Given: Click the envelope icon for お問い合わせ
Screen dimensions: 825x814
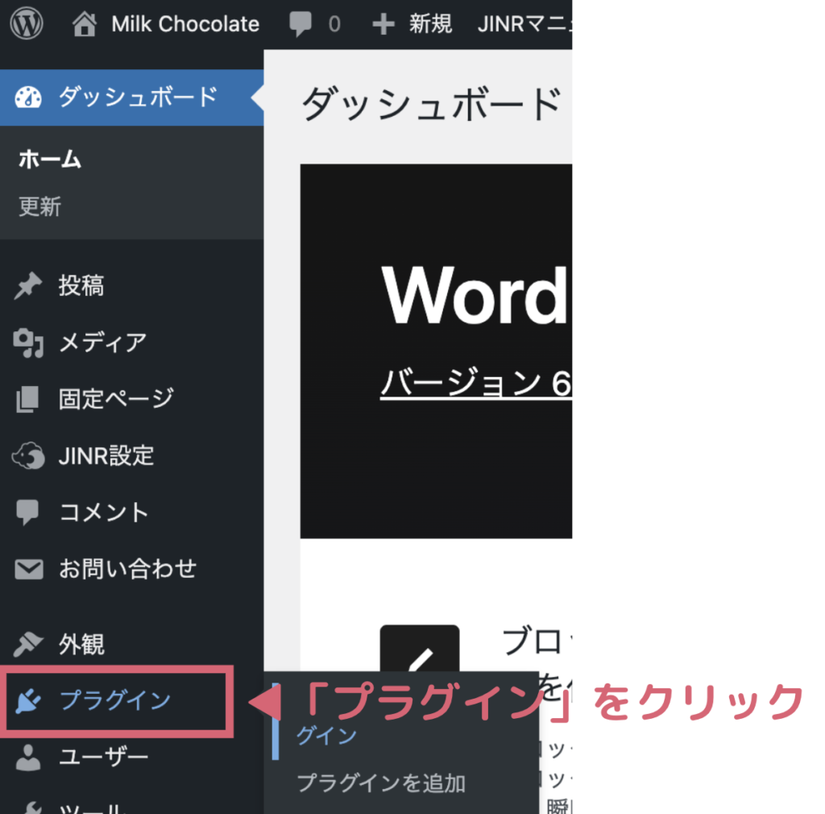Looking at the screenshot, I should (x=29, y=569).
